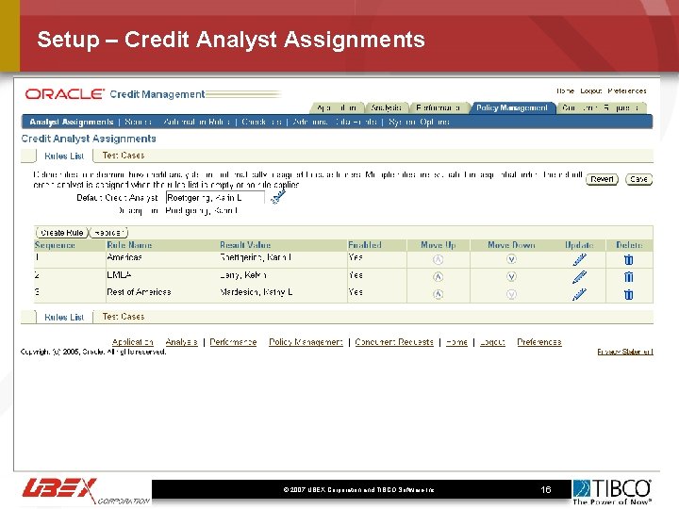Click Move Up arrow for EMEA rule

(x=438, y=276)
